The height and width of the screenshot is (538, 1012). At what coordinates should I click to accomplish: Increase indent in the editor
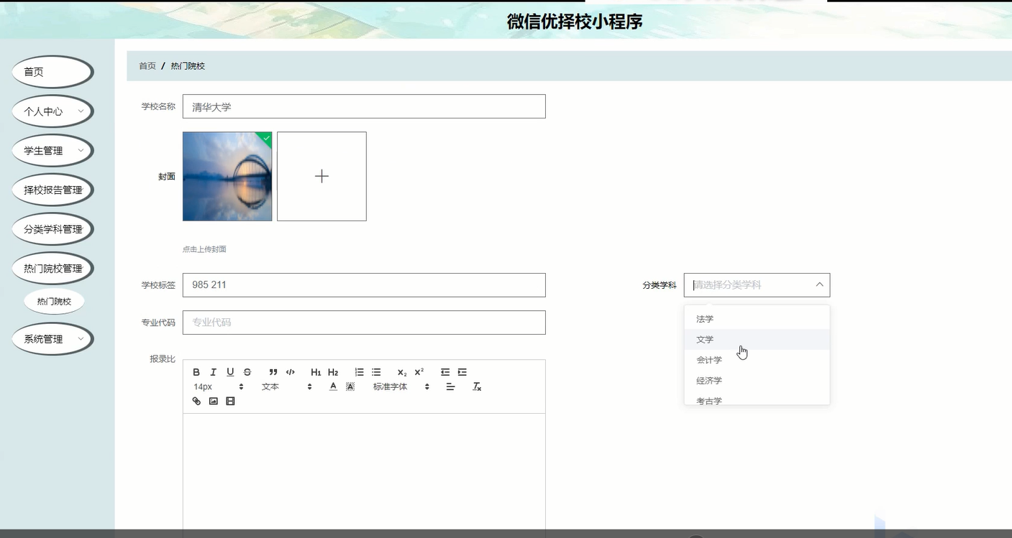pos(462,372)
